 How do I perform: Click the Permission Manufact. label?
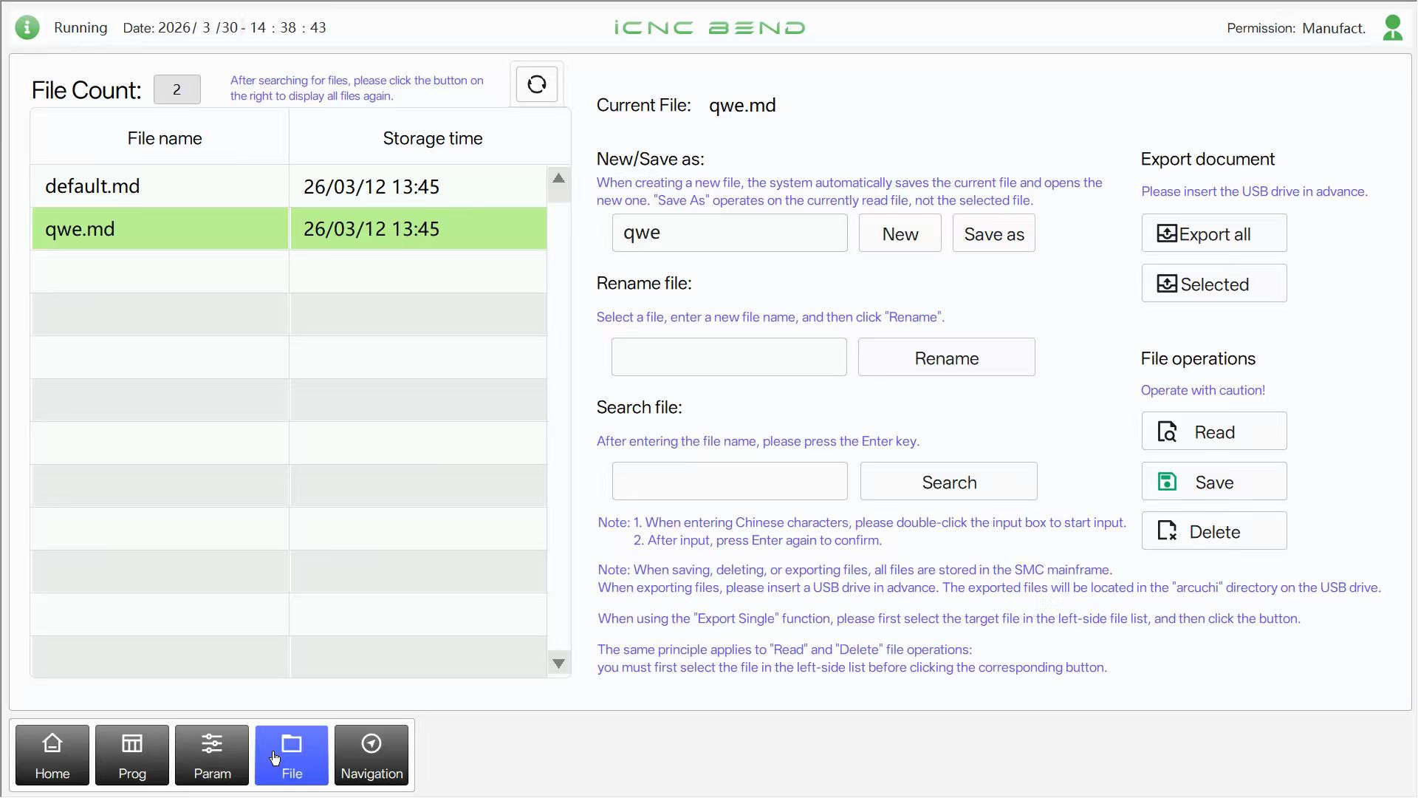[1296, 28]
